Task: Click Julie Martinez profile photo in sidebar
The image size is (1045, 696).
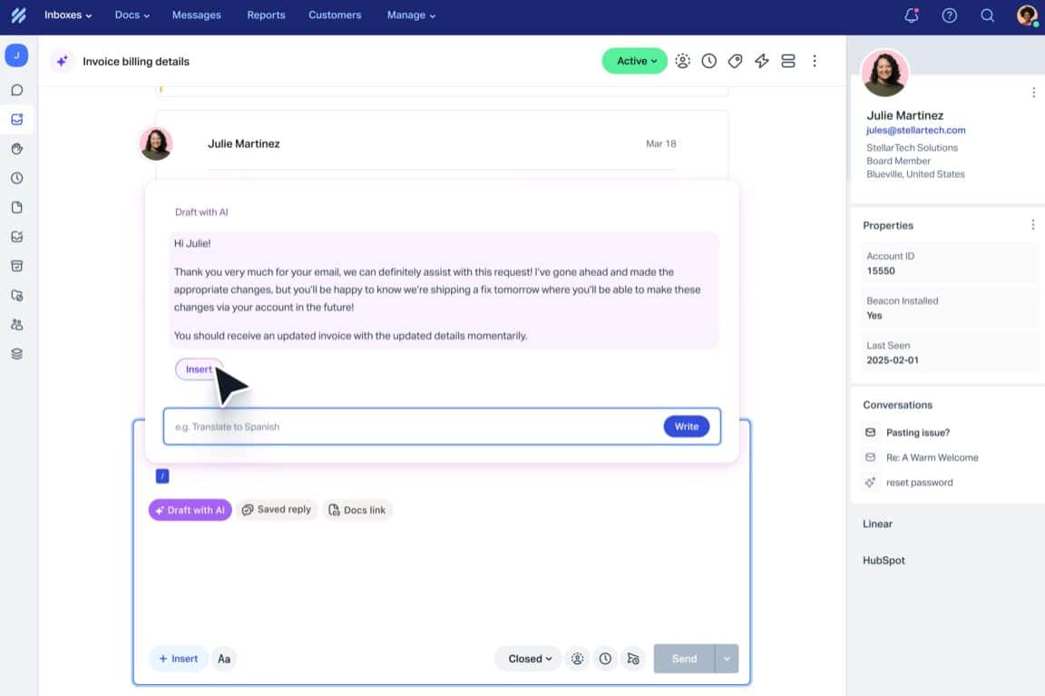Action: coord(884,73)
